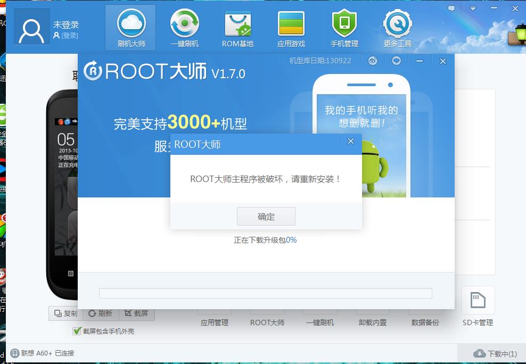Click 未登录 account status text
Screen dimensions: 526x364
pos(66,24)
